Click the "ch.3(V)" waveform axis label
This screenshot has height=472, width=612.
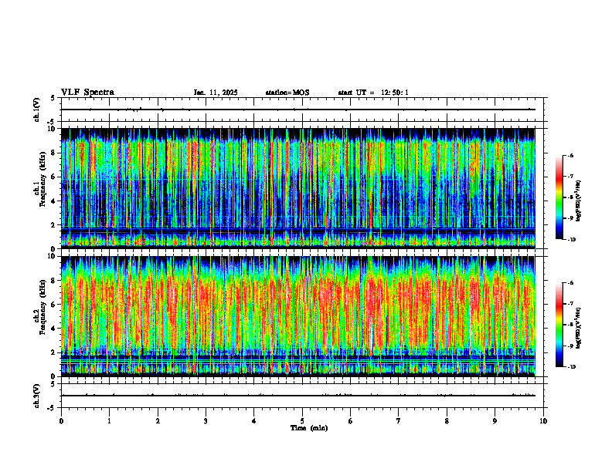coord(37,396)
